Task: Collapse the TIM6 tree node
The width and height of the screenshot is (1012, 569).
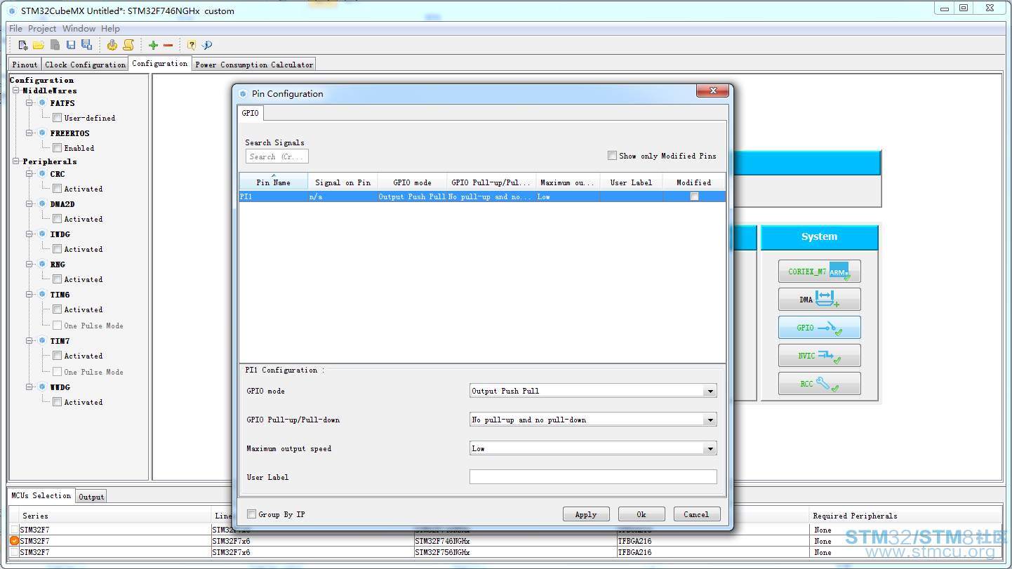Action: click(30, 295)
